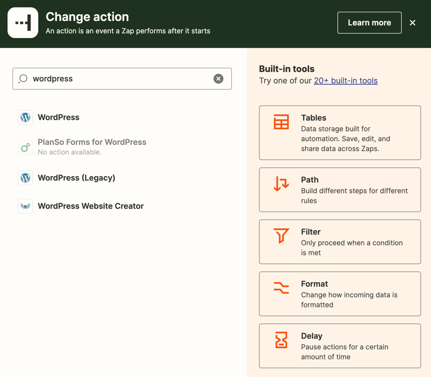Click the Filter funnel icon
Screen dimensions: 431x377
(x=281, y=236)
